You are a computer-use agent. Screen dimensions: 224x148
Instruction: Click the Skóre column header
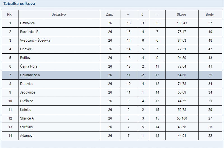[x=181, y=15]
